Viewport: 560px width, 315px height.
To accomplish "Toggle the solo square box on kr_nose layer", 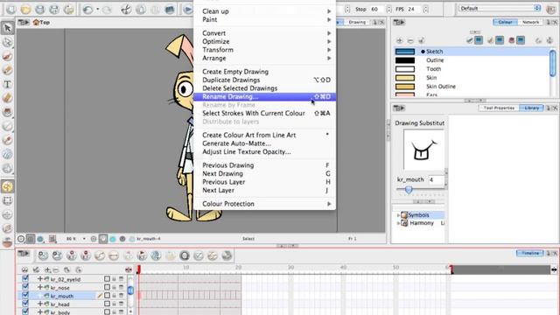I will (x=107, y=287).
